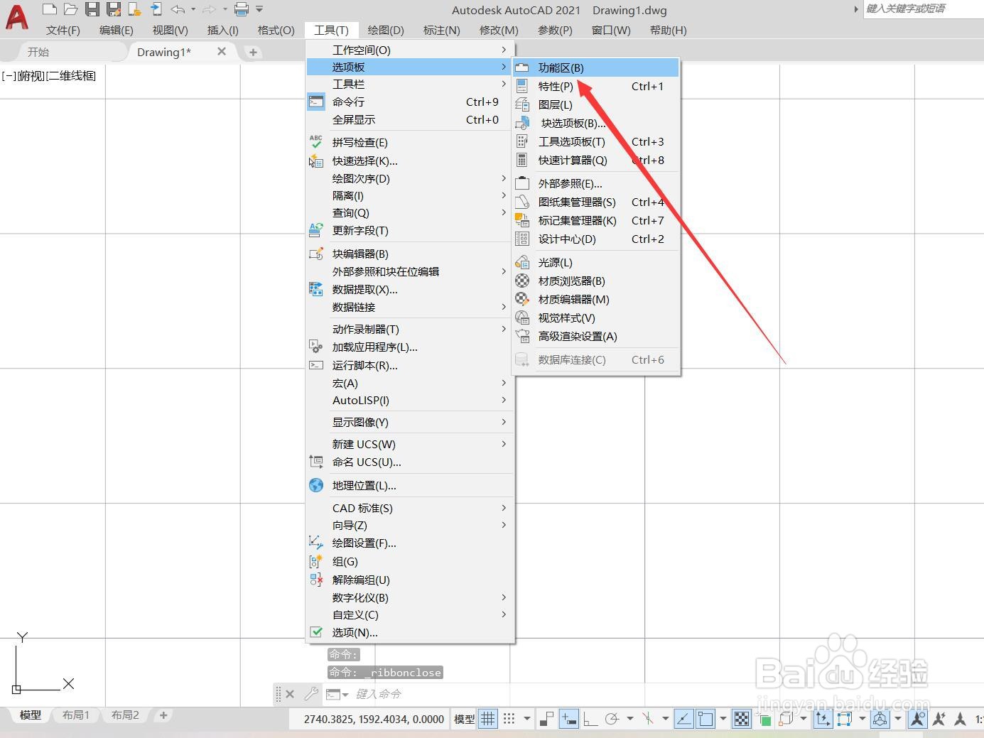Open the Undo history dropdown arrow
Image resolution: width=984 pixels, height=738 pixels.
pos(193,9)
